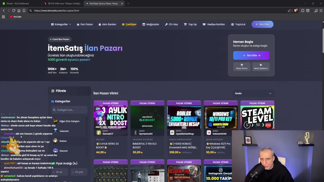The height and width of the screenshot is (182, 324).
Task: Open the Brave Shields lion icon
Action: click(295, 11)
